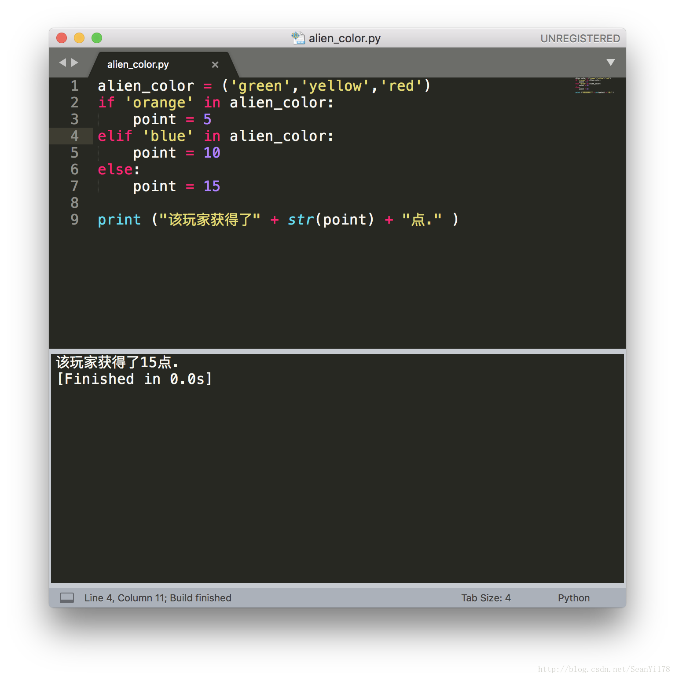The image size is (675, 678).
Task: Select line number 2 in the gutter
Action: (75, 103)
